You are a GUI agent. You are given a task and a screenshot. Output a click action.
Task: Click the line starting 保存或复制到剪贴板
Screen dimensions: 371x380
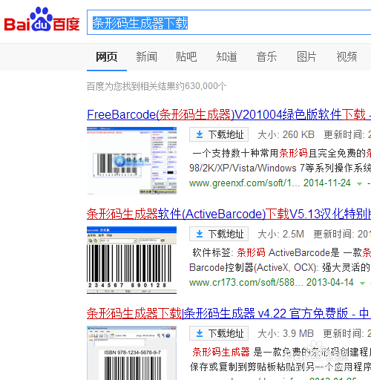[280, 367]
